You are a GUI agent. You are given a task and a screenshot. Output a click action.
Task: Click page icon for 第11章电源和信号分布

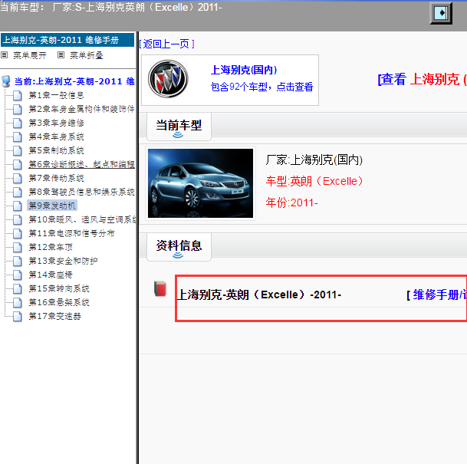tap(18, 233)
